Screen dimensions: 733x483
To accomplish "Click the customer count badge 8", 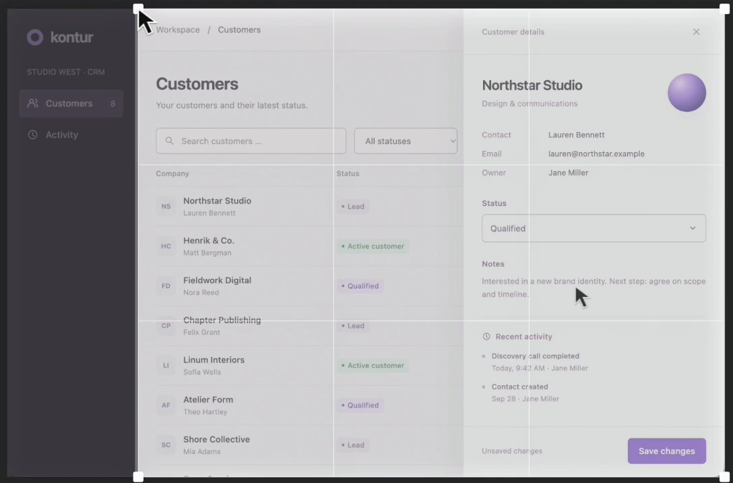I will (113, 103).
